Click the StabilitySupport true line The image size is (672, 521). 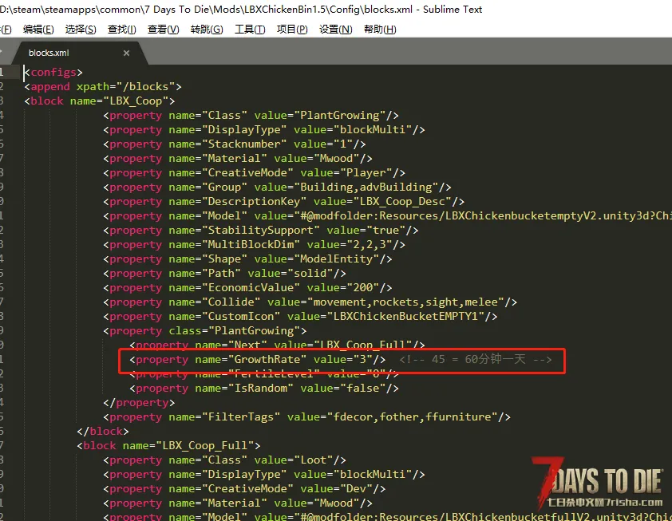261,230
